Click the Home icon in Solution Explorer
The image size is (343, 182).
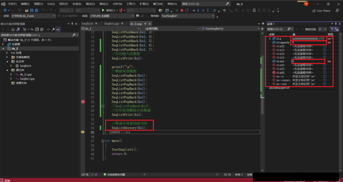13,30
